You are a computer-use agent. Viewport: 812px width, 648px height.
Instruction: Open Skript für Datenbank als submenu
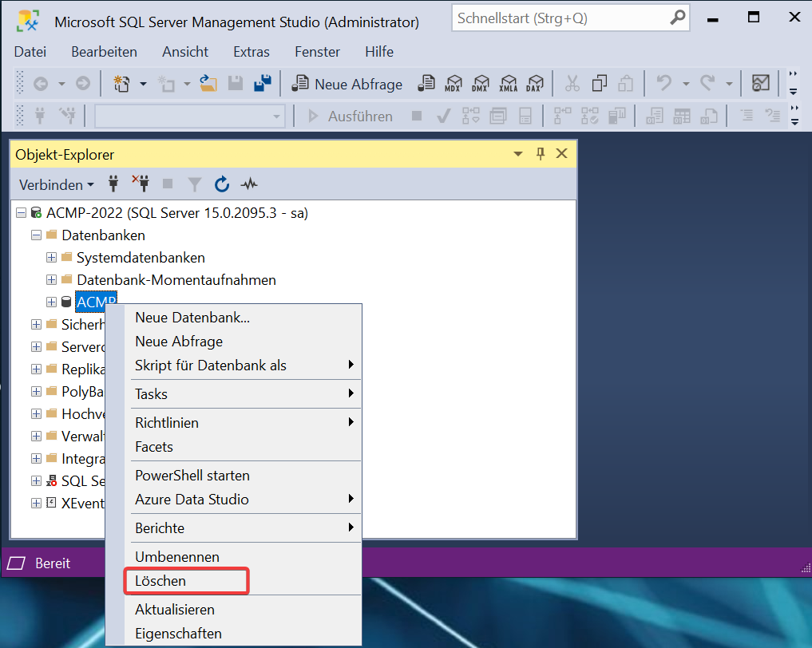coord(243,365)
